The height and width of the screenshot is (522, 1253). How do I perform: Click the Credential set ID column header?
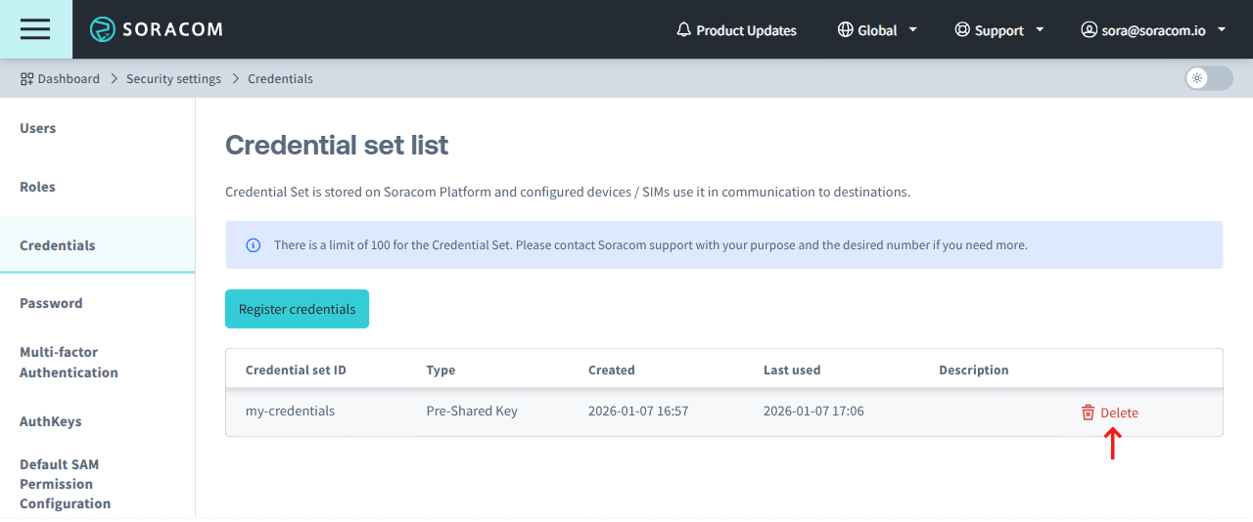pos(296,370)
